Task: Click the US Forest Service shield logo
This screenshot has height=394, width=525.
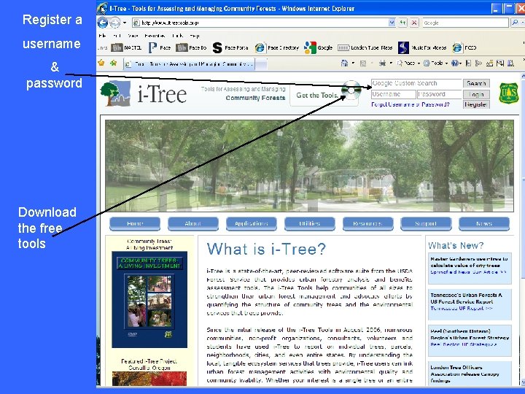Action: [x=509, y=93]
